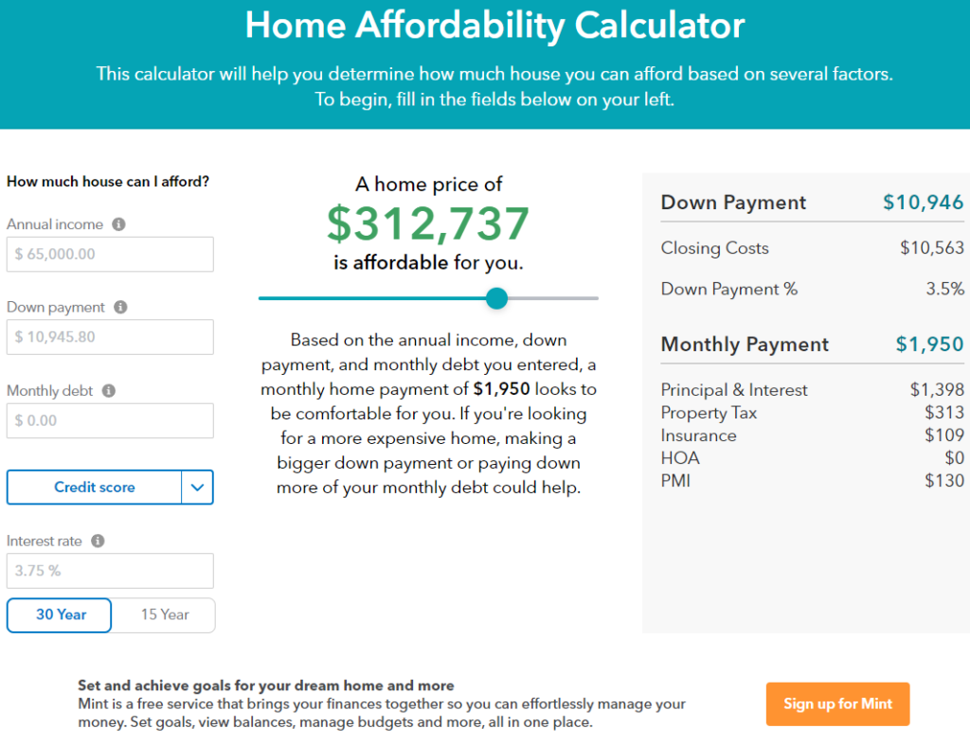Screen dimensions: 970x746
Task: Open the Down payment info tooltip icon
Action: pyautogui.click(x=120, y=307)
